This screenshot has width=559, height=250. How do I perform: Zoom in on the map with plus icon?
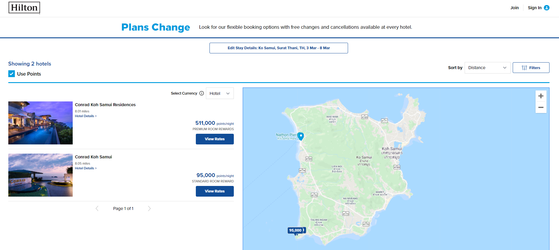click(x=541, y=96)
